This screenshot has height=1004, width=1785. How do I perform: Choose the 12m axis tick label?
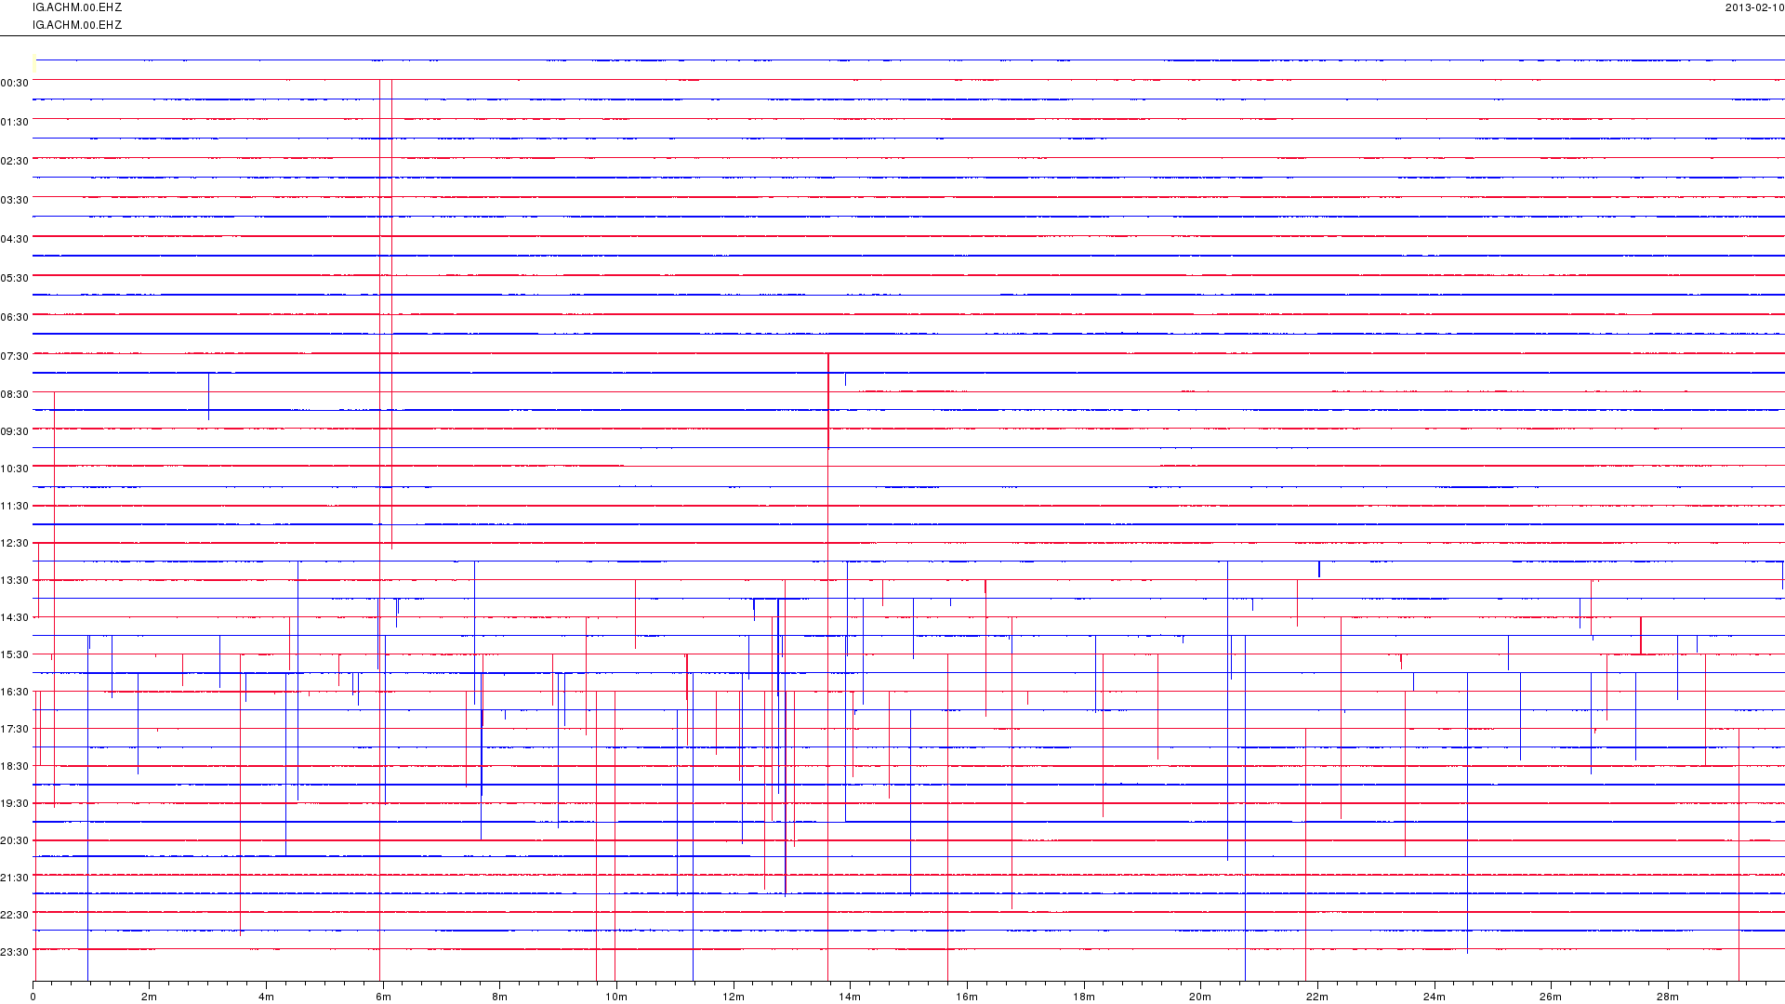[734, 997]
